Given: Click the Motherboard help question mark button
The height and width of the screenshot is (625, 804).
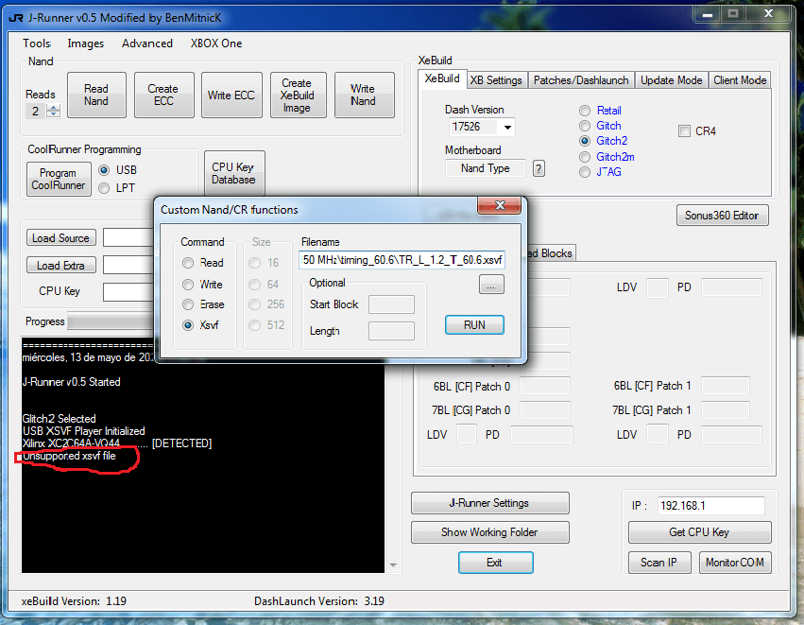Looking at the screenshot, I should point(539,168).
